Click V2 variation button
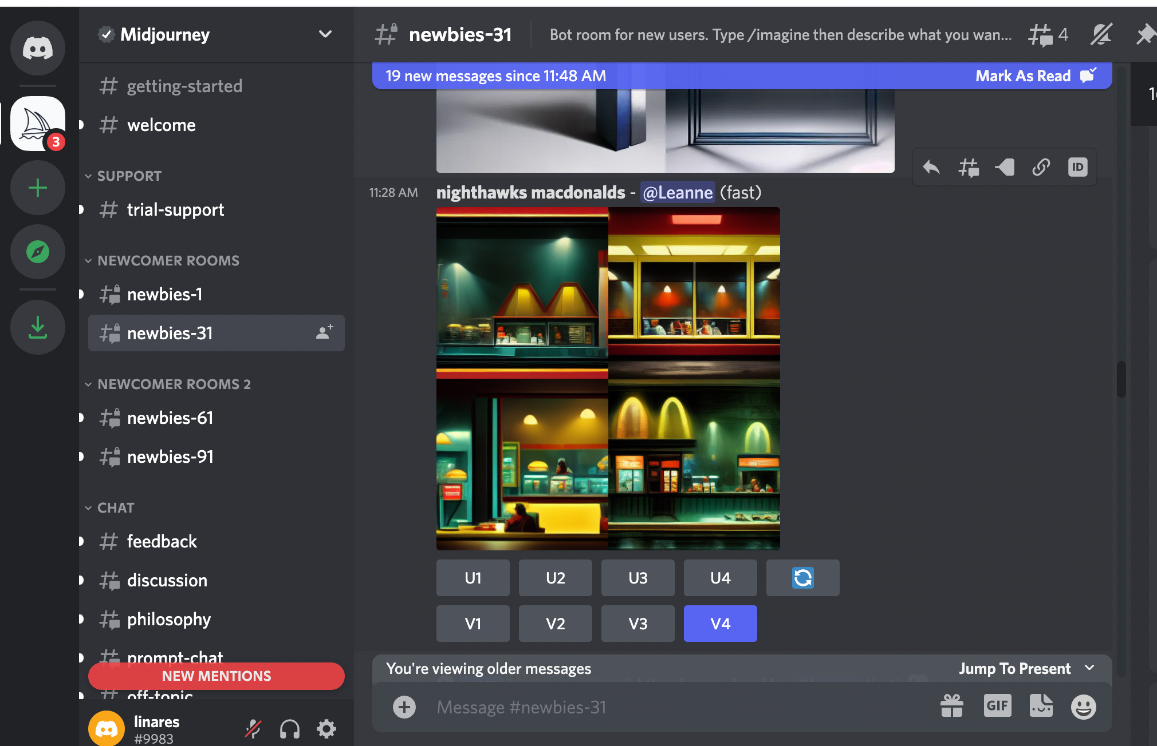Image resolution: width=1157 pixels, height=746 pixels. (x=556, y=624)
